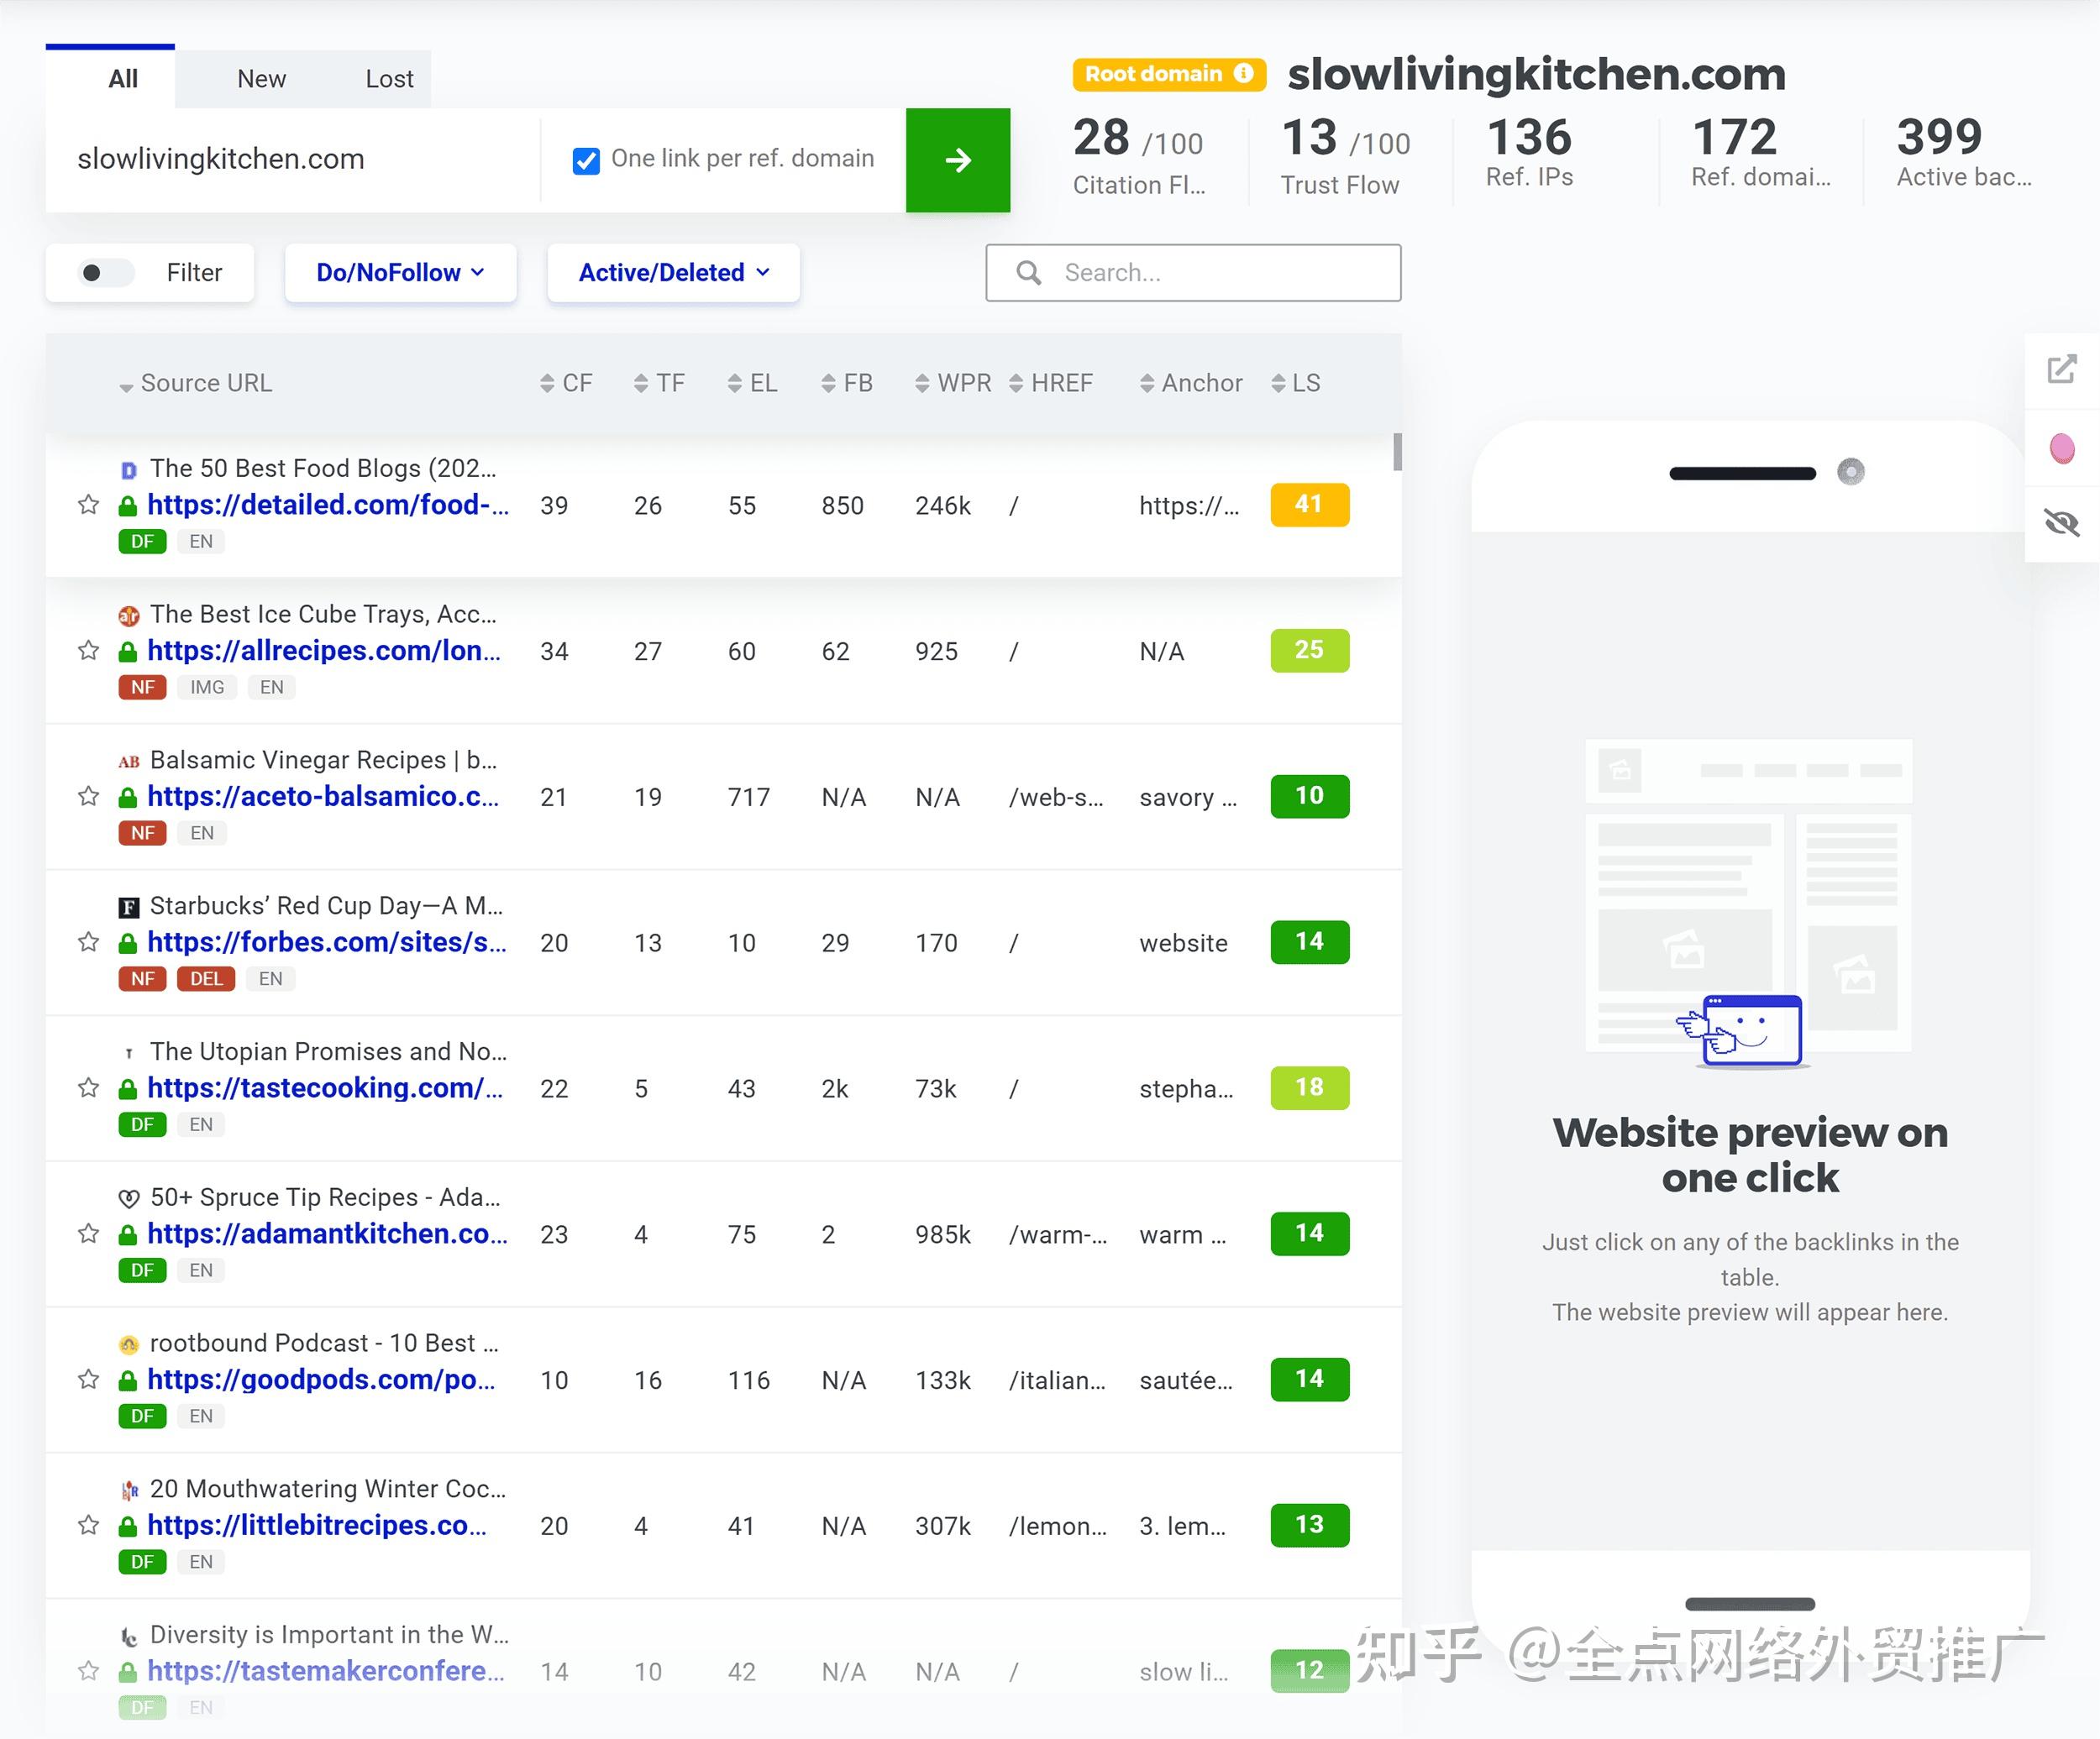Click the Root domain badge

coord(1169,74)
